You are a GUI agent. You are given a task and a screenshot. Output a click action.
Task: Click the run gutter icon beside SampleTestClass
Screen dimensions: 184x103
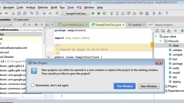click(x=48, y=57)
